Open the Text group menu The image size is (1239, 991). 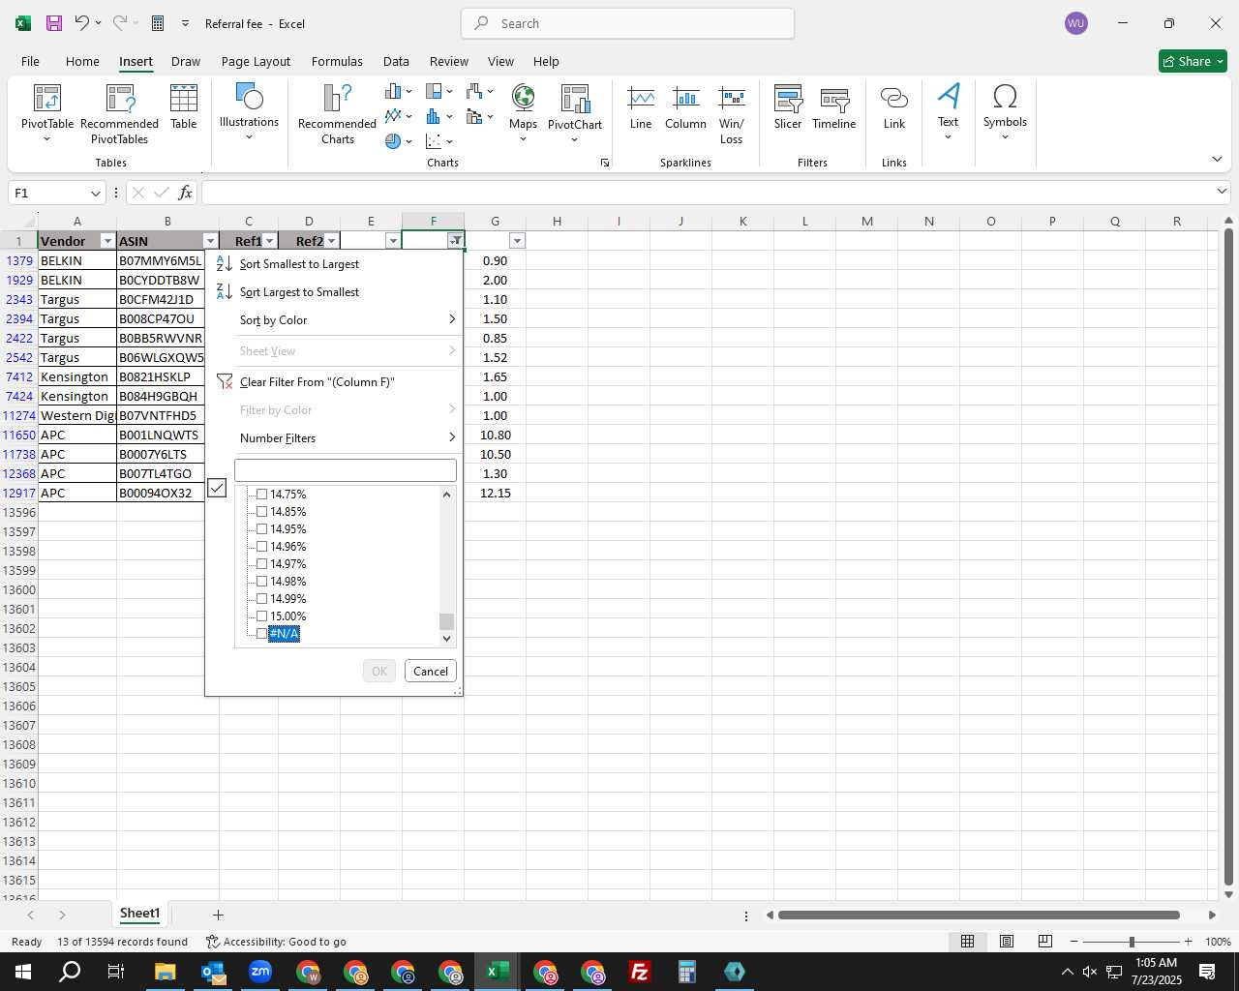tap(948, 111)
